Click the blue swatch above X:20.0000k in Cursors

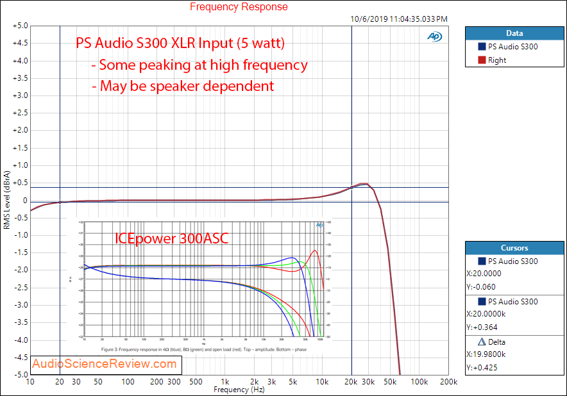pyautogui.click(x=482, y=301)
